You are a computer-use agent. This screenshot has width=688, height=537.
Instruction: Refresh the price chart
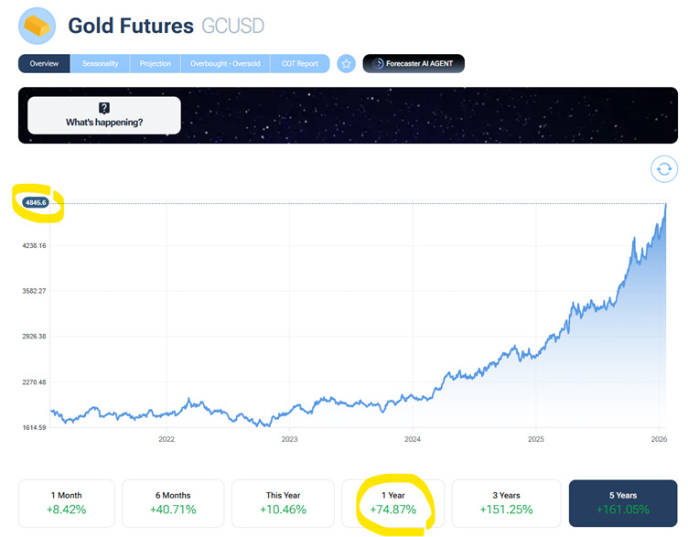point(664,168)
